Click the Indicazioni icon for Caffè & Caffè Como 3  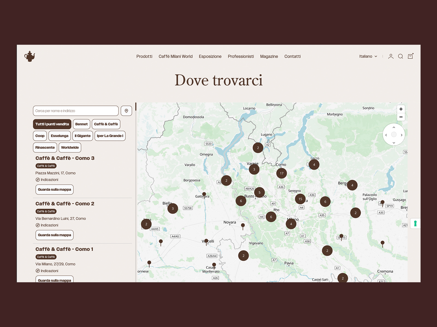pyautogui.click(x=38, y=180)
